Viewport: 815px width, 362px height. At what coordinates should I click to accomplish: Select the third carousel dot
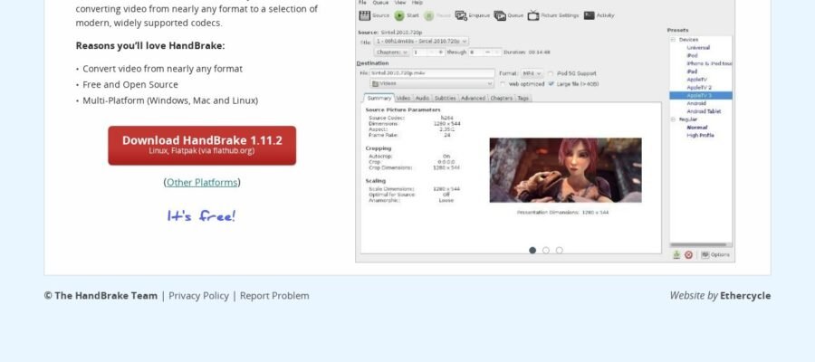coord(560,251)
